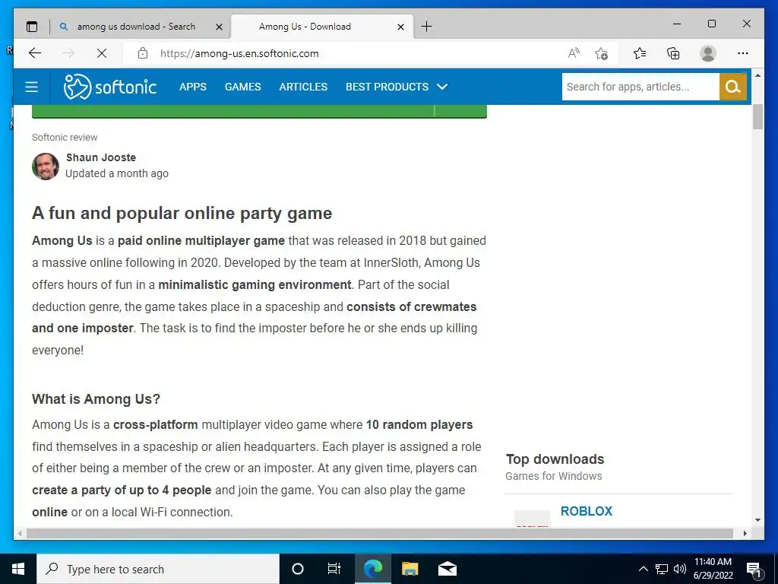Viewport: 778px width, 584px height.
Task: Open Cortana from the taskbar
Action: pyautogui.click(x=298, y=569)
